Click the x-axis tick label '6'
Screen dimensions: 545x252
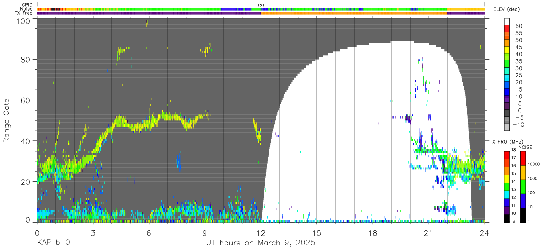(149, 232)
